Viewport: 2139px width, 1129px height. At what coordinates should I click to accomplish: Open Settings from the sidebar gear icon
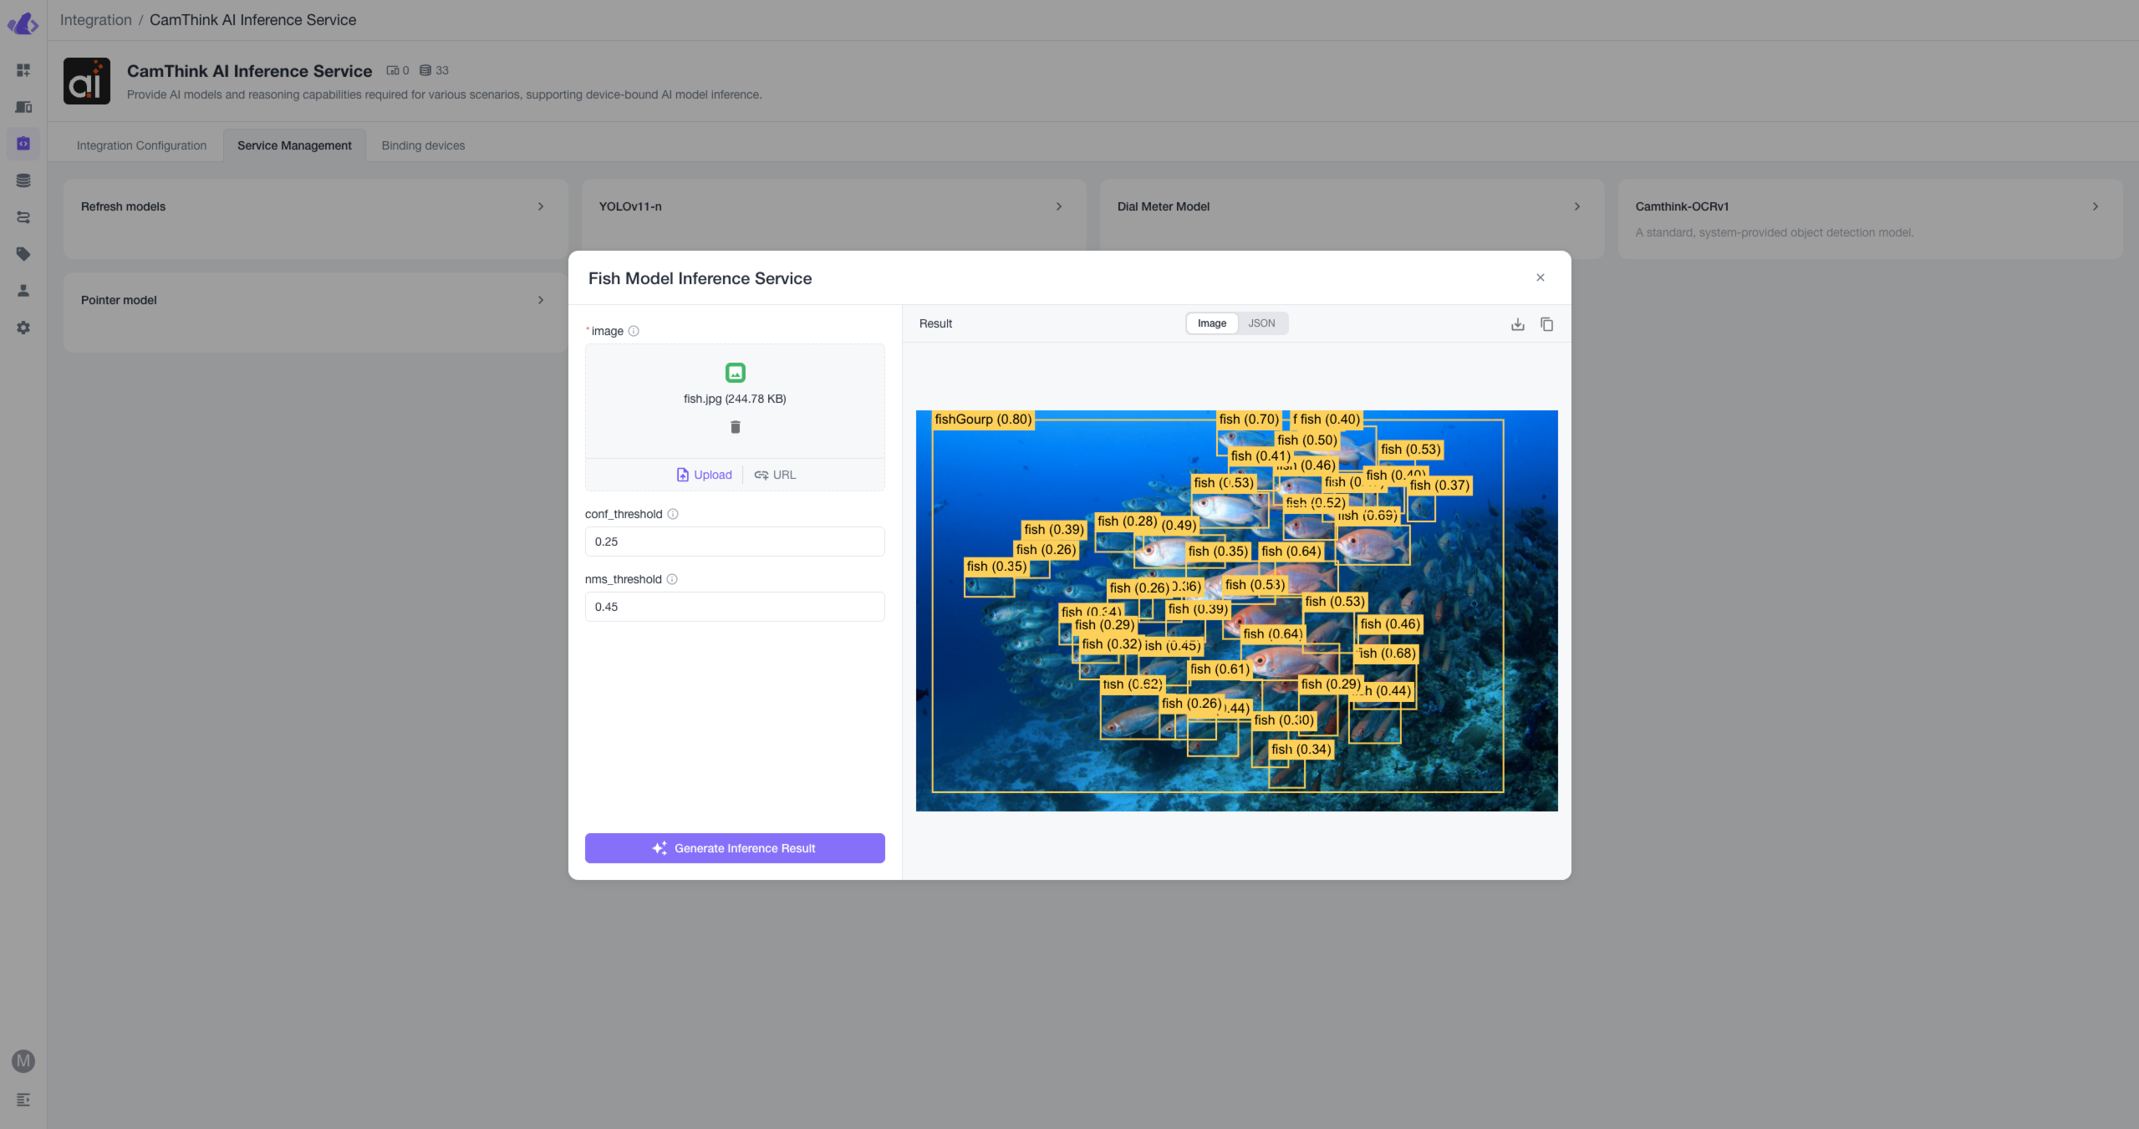(23, 328)
